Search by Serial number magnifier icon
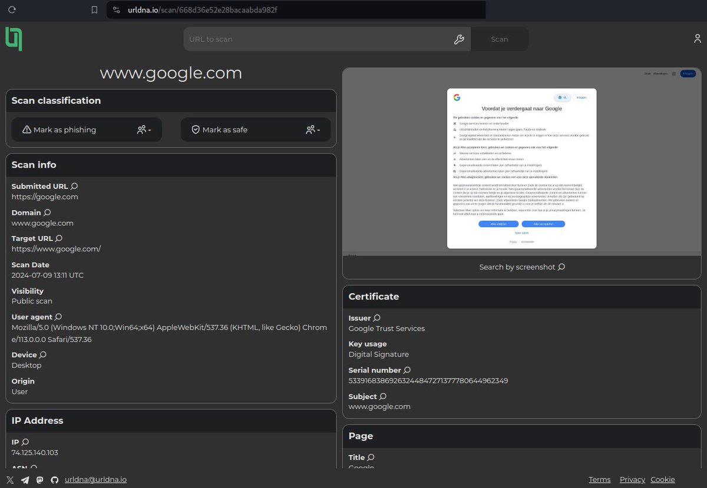Image resolution: width=707 pixels, height=488 pixels. coord(407,370)
